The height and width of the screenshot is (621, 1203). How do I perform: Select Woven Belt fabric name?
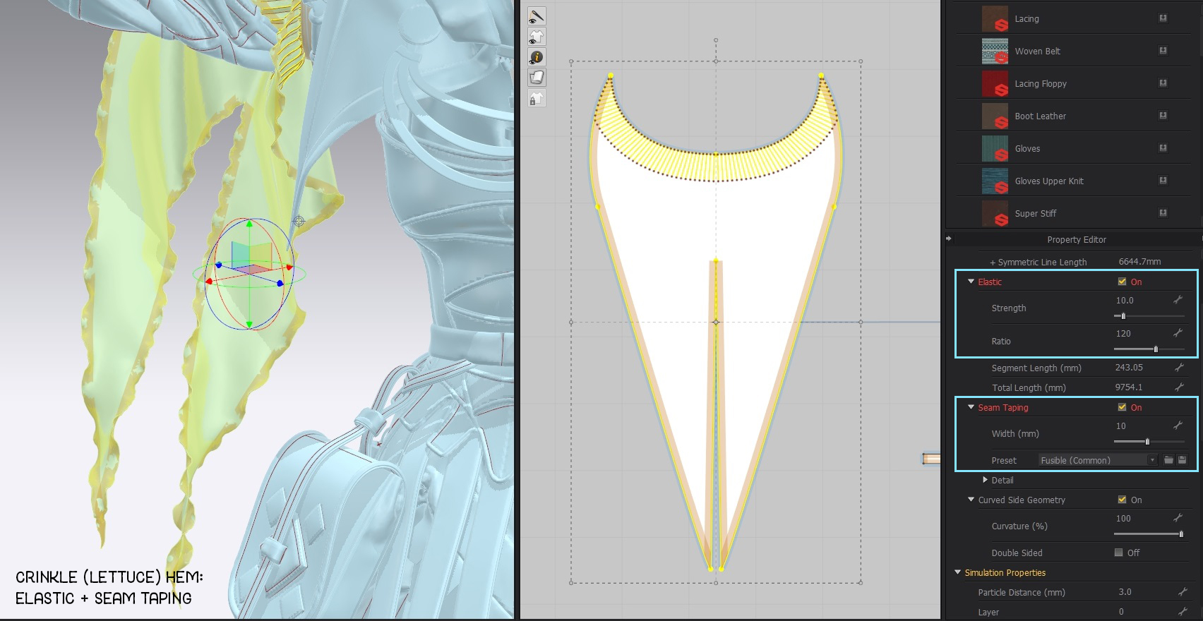click(x=1037, y=52)
